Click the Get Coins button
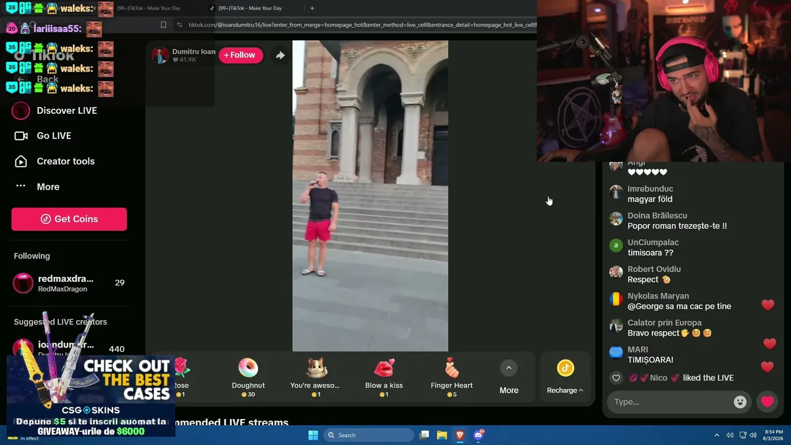Image resolution: width=791 pixels, height=445 pixels. pos(69,219)
